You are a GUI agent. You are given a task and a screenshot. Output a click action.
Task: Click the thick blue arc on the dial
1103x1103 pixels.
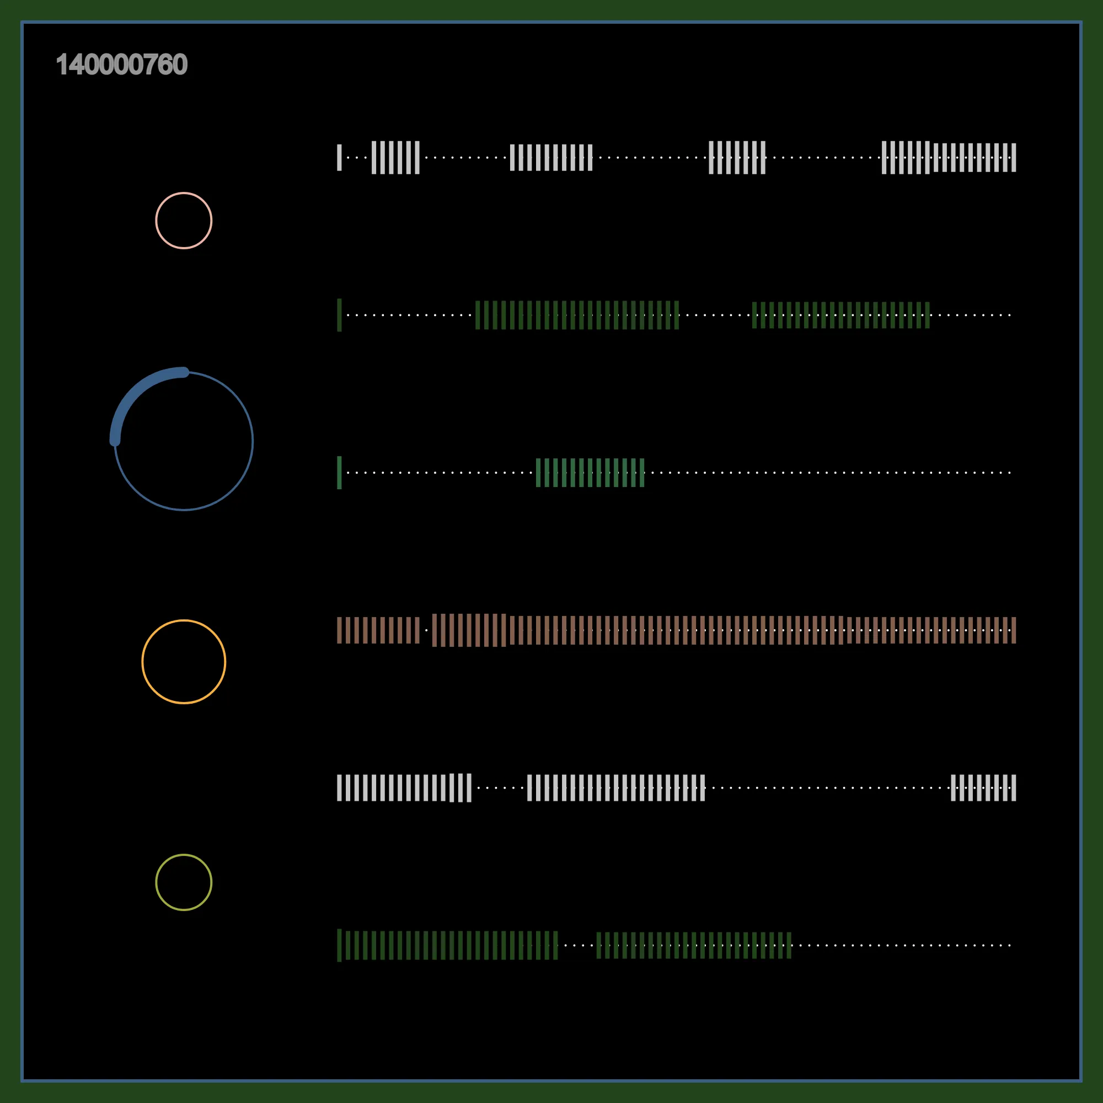point(136,393)
